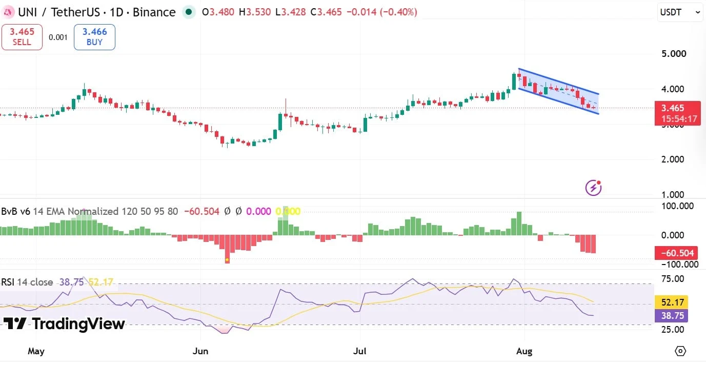Select the blue descending channel drawing
Image resolution: width=706 pixels, height=365 pixels.
[559, 91]
